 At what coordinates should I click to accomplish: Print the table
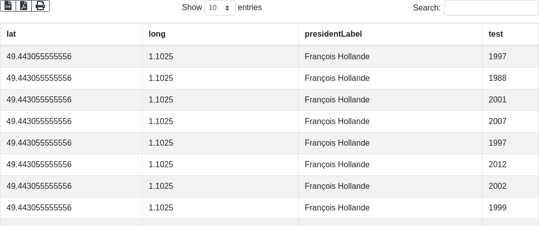(x=40, y=6)
